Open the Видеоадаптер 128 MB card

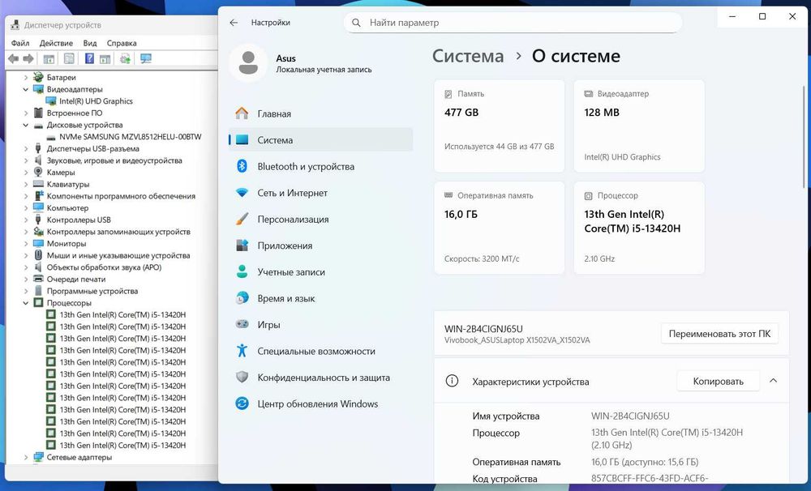point(639,126)
